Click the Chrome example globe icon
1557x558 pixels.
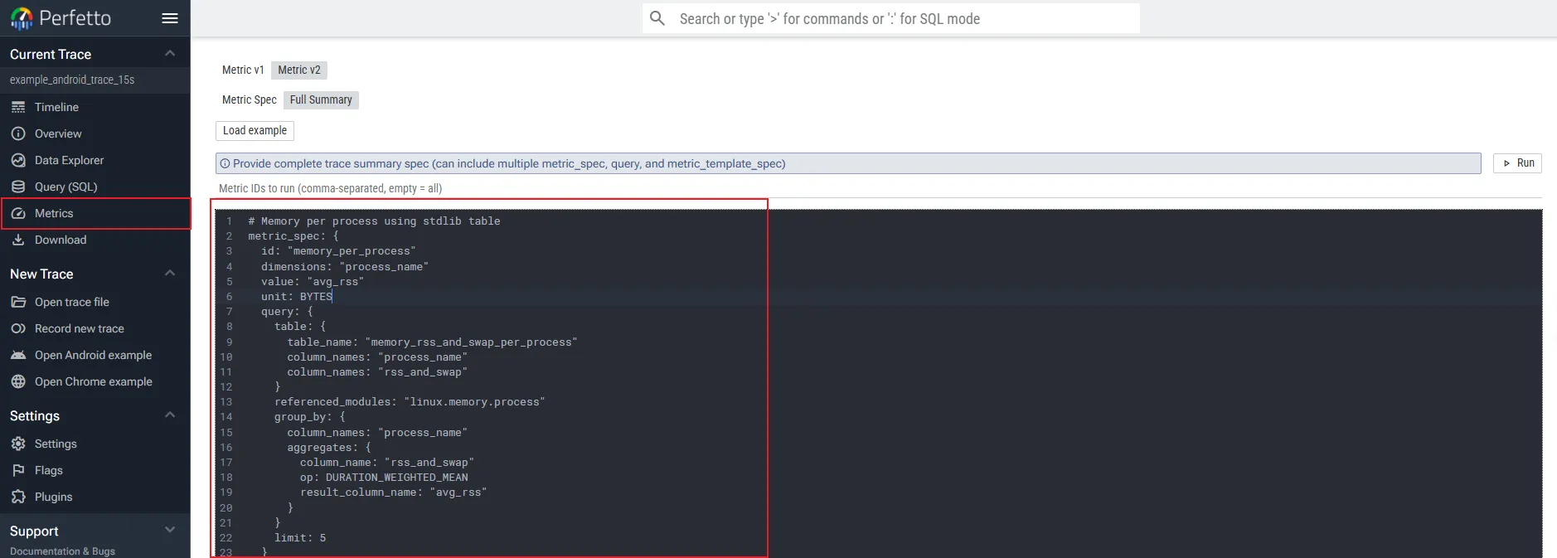coord(18,381)
